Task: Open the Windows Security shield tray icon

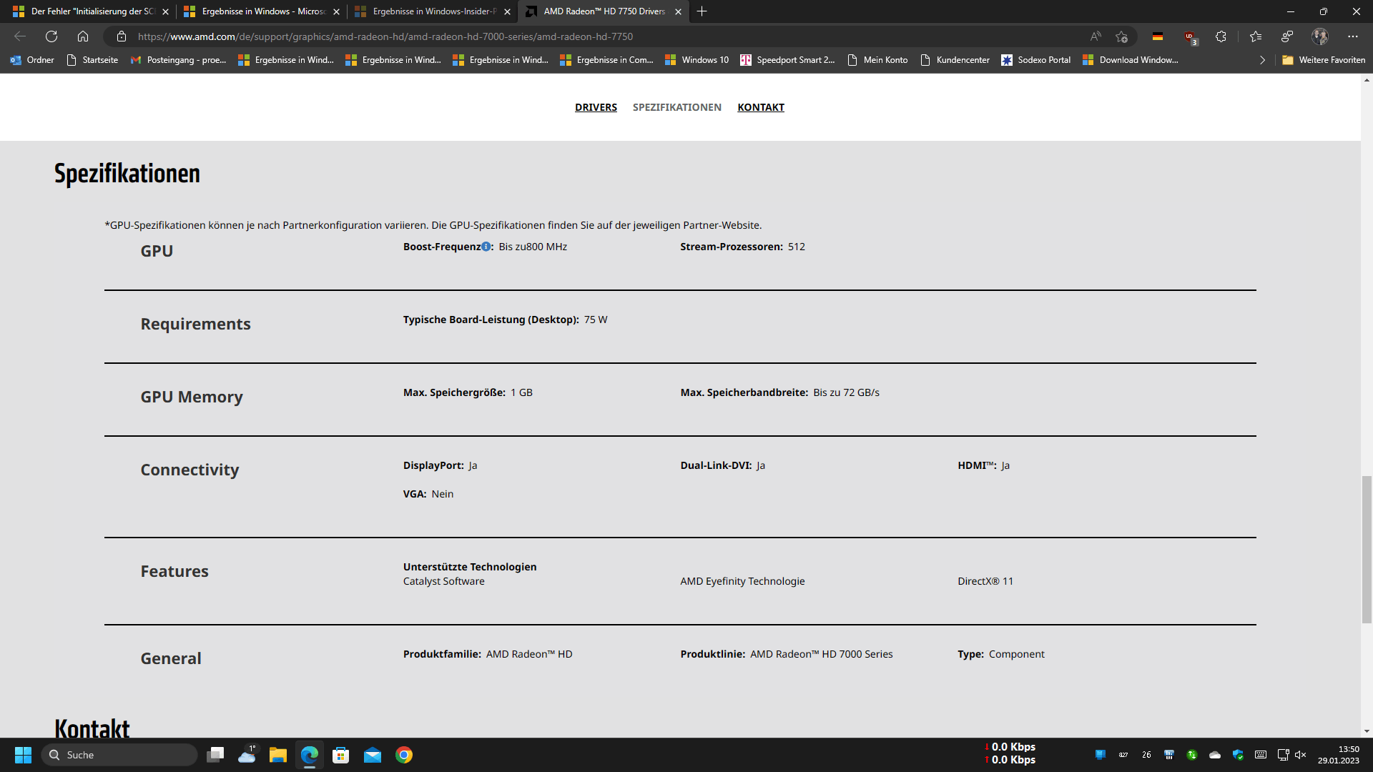Action: pyautogui.click(x=1238, y=755)
